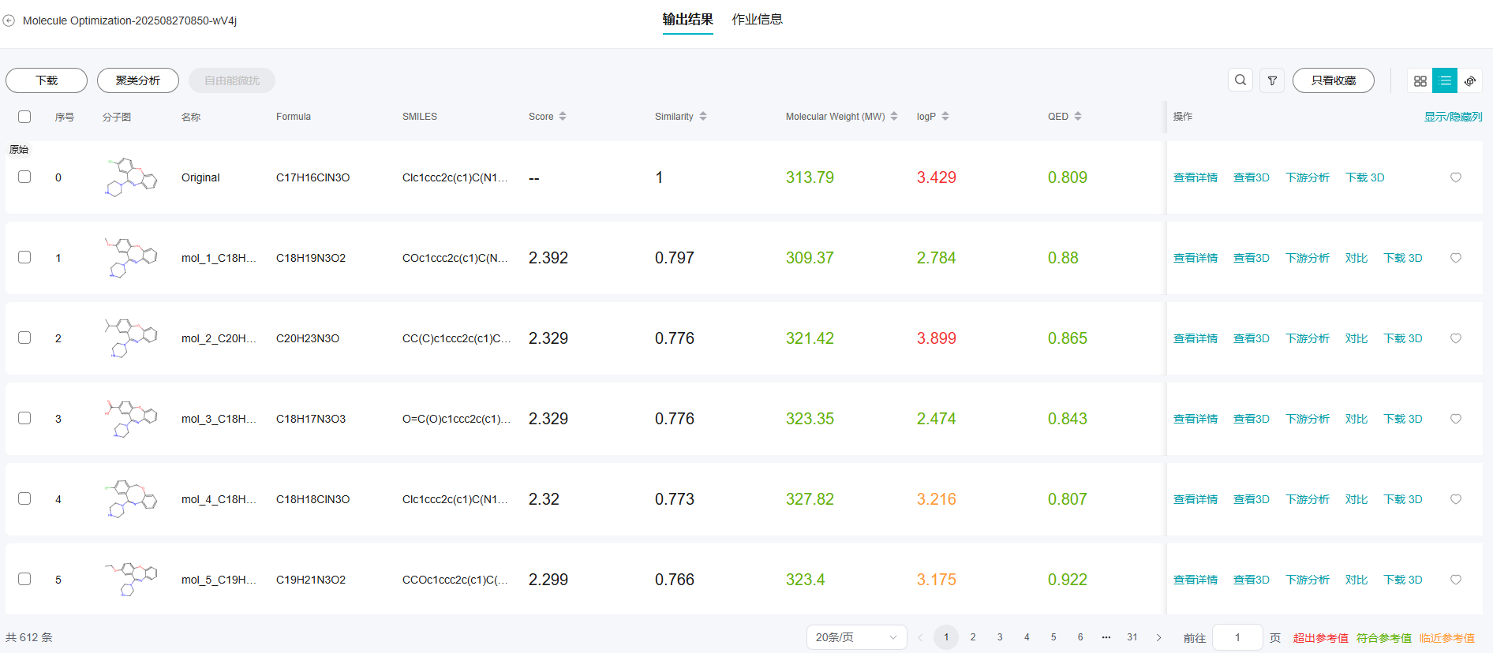Sort by QED column

[x=1077, y=117]
